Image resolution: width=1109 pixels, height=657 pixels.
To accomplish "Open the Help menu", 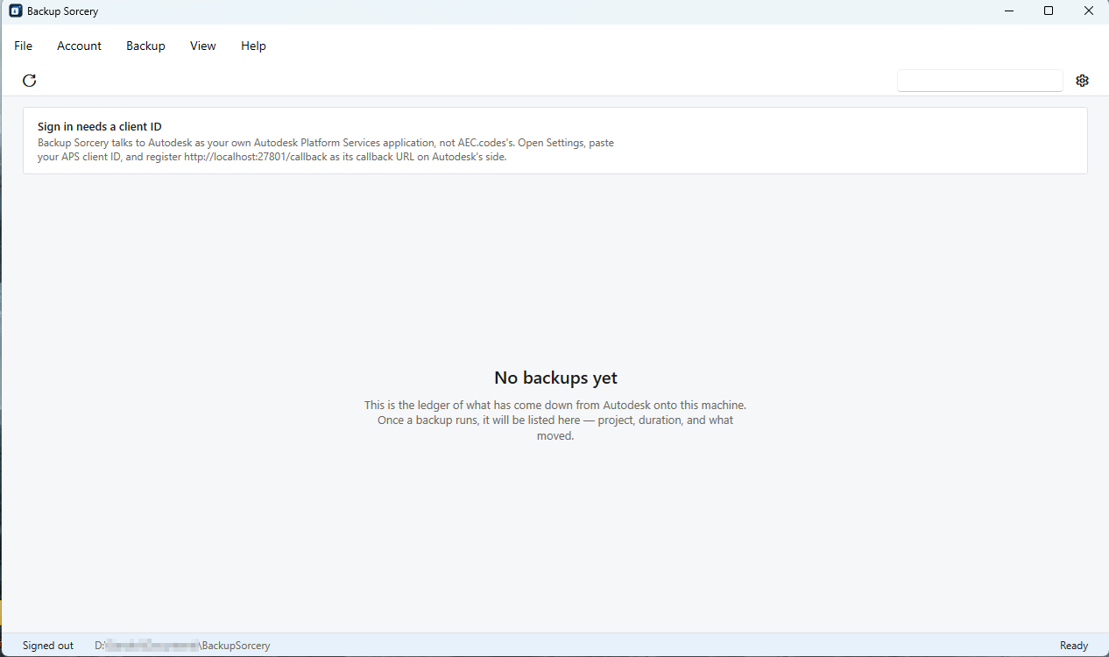I will (253, 46).
